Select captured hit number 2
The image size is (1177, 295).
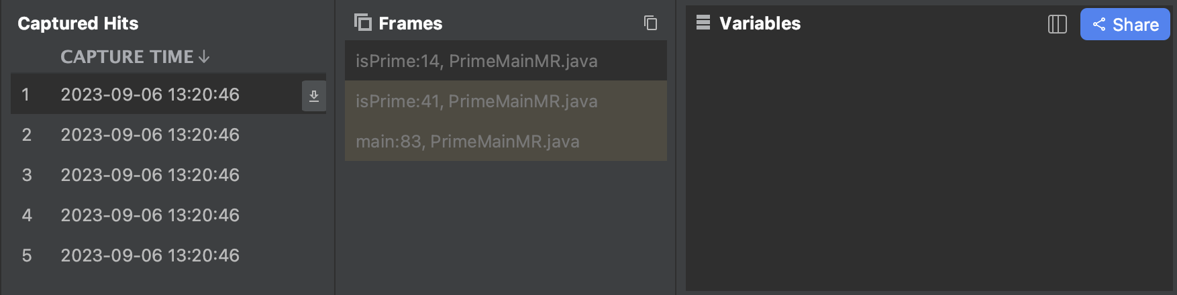(x=150, y=135)
